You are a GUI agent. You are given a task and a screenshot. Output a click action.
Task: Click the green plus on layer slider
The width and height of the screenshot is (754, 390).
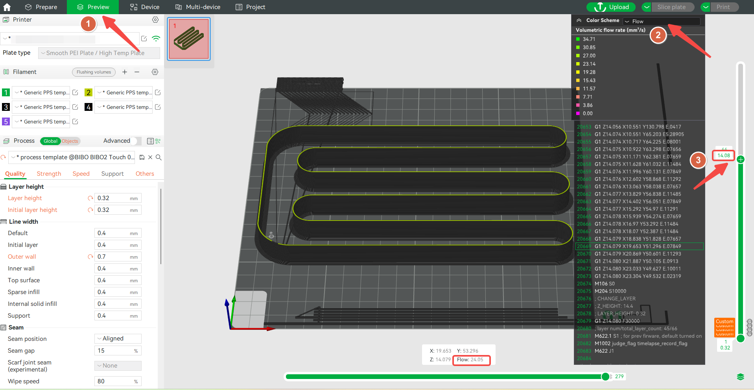pyautogui.click(x=741, y=159)
